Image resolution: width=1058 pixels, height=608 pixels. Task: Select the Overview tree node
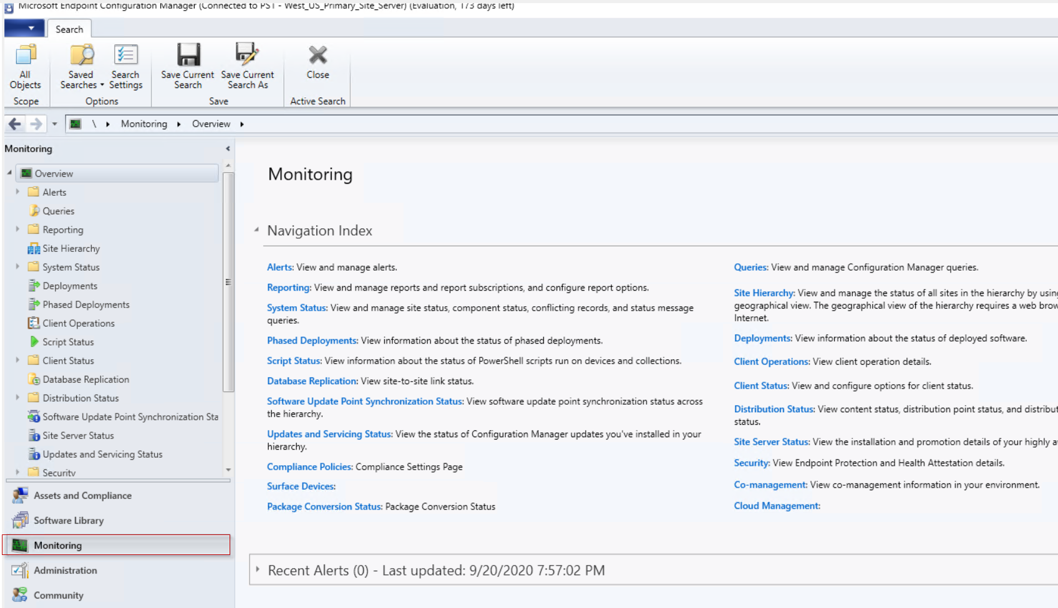118,173
